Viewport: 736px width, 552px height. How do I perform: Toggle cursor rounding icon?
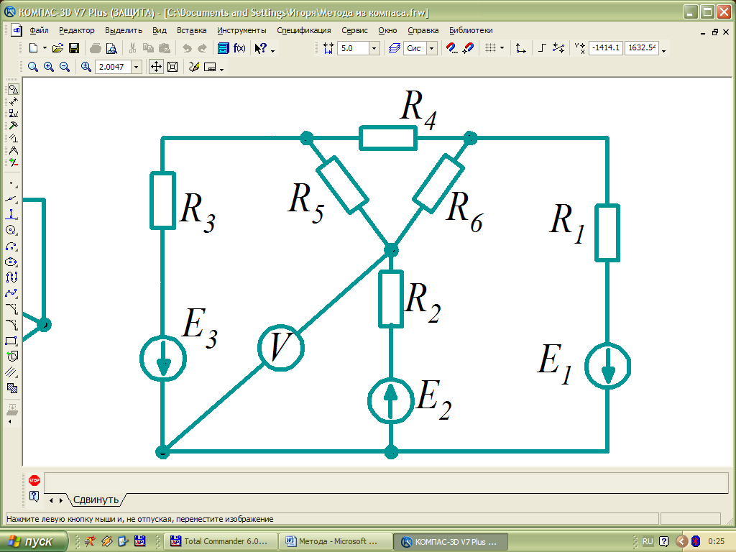pos(558,48)
